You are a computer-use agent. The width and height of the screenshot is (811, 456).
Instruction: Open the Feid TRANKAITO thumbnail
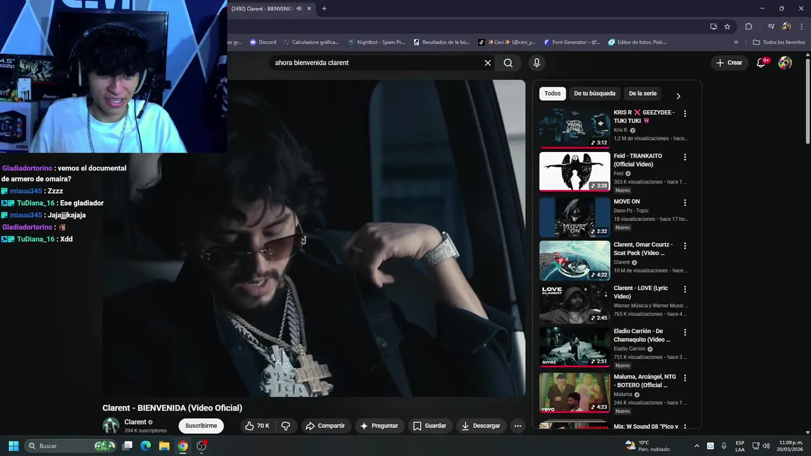575,171
